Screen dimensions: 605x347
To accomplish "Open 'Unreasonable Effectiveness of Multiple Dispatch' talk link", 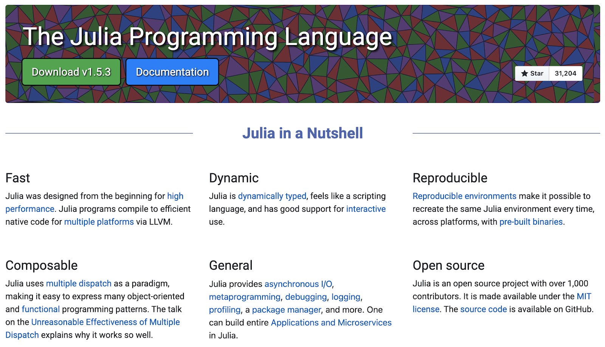I will (105, 322).
